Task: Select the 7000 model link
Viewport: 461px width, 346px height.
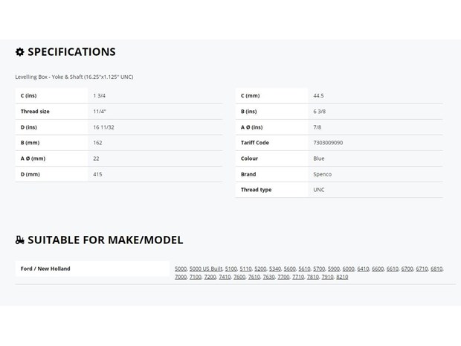Action: pos(181,277)
